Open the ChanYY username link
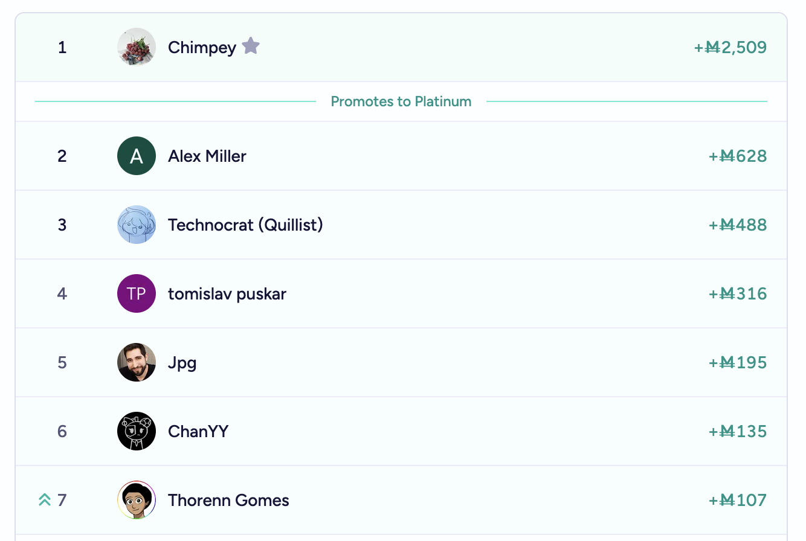The image size is (806, 541). 198,431
